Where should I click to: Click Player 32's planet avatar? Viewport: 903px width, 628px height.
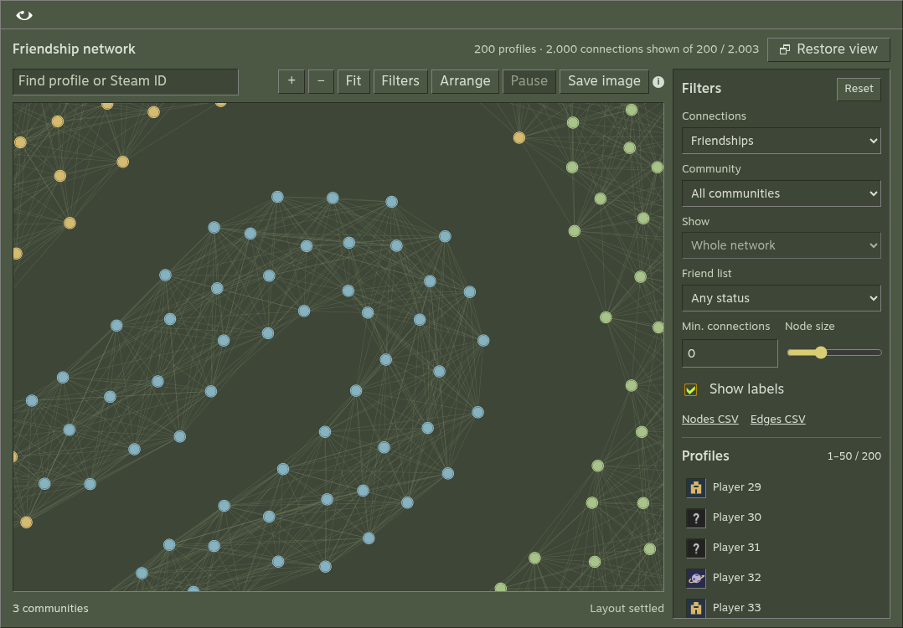pos(695,578)
